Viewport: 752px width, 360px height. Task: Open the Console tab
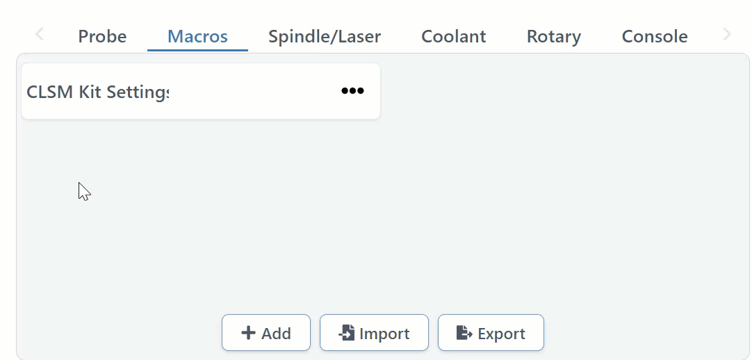point(655,36)
